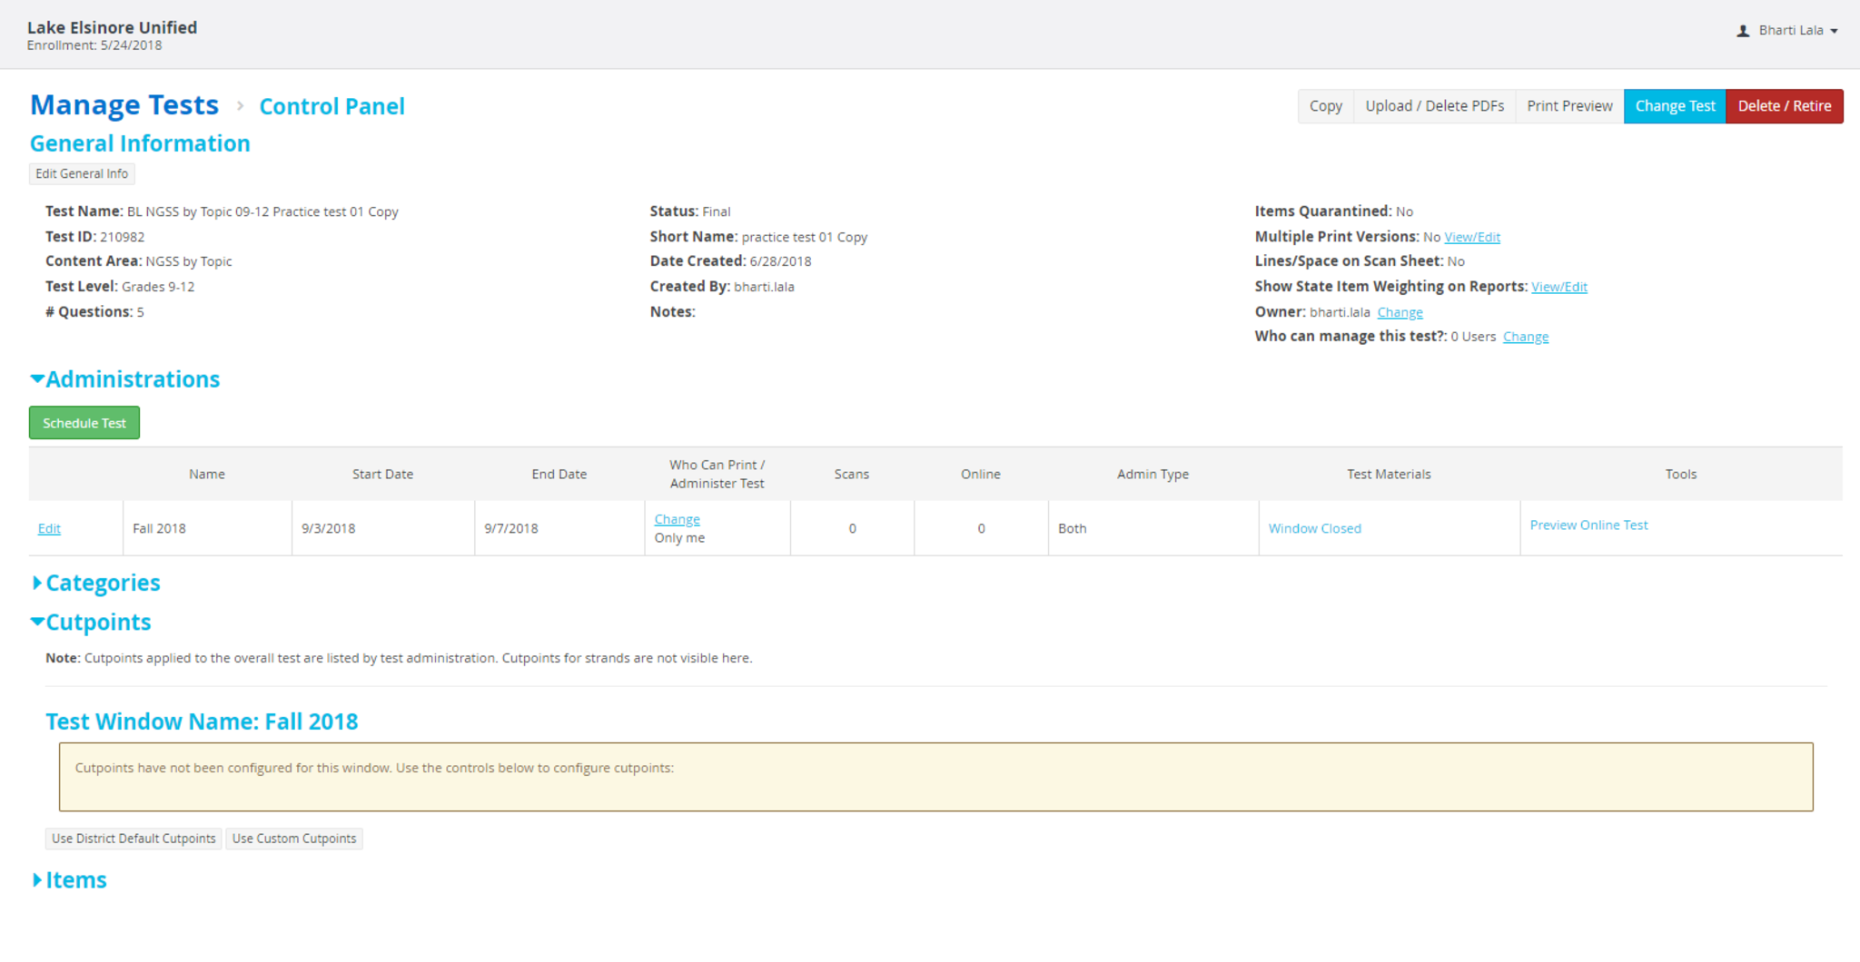Open Preview Online Test link
Viewport: 1860px width, 962px height.
tap(1588, 525)
